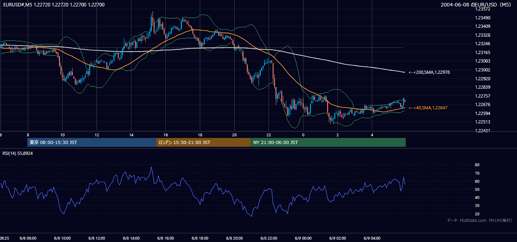Click RSI scale value 70
This screenshot has width=517, height=242.
pyautogui.click(x=477, y=173)
